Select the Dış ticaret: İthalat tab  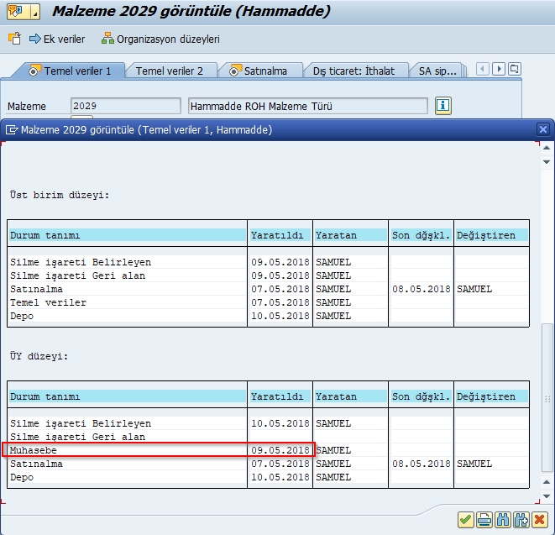[353, 71]
